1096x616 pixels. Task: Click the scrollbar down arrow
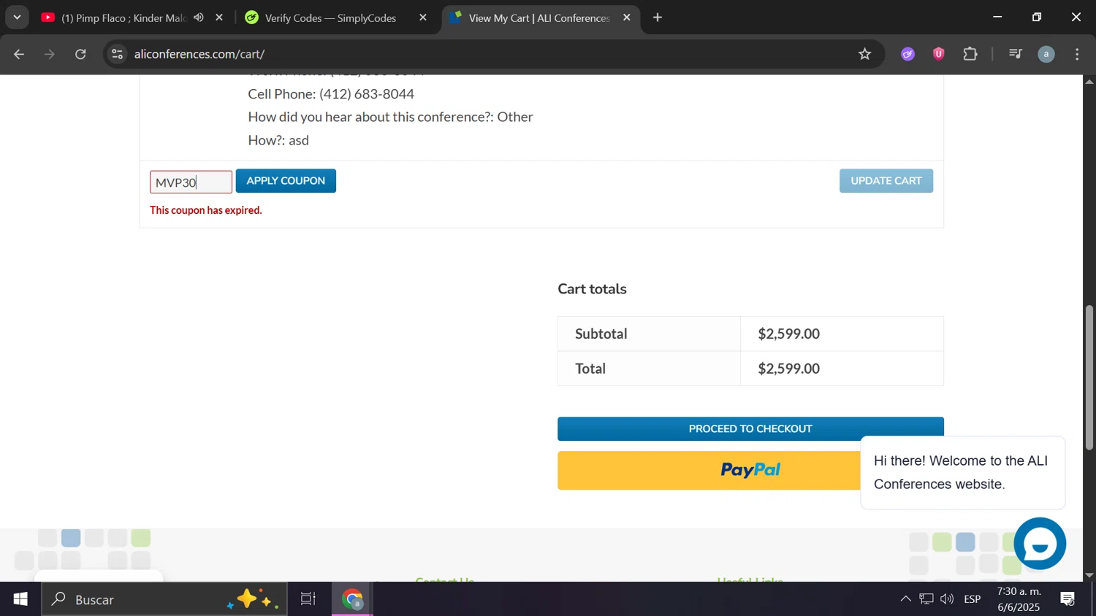pyautogui.click(x=1089, y=575)
